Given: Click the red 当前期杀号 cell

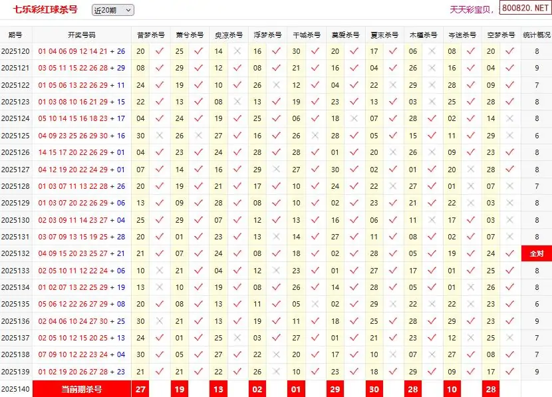Looking at the screenshot, I should click(81, 389).
